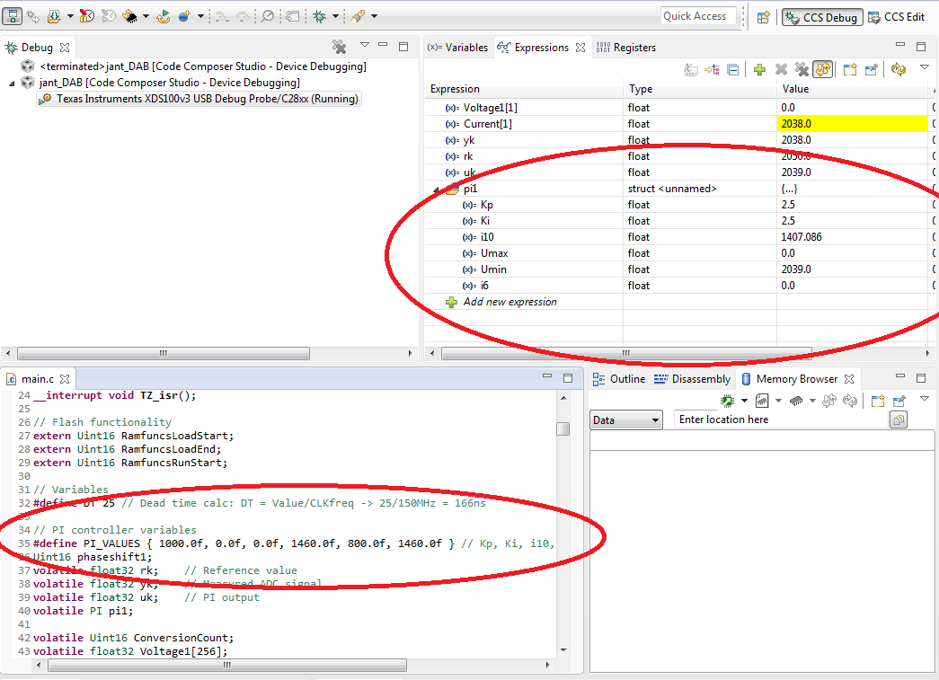939x680 pixels.
Task: Click the enable clock profiling icon
Action: pyautogui.click(x=87, y=16)
